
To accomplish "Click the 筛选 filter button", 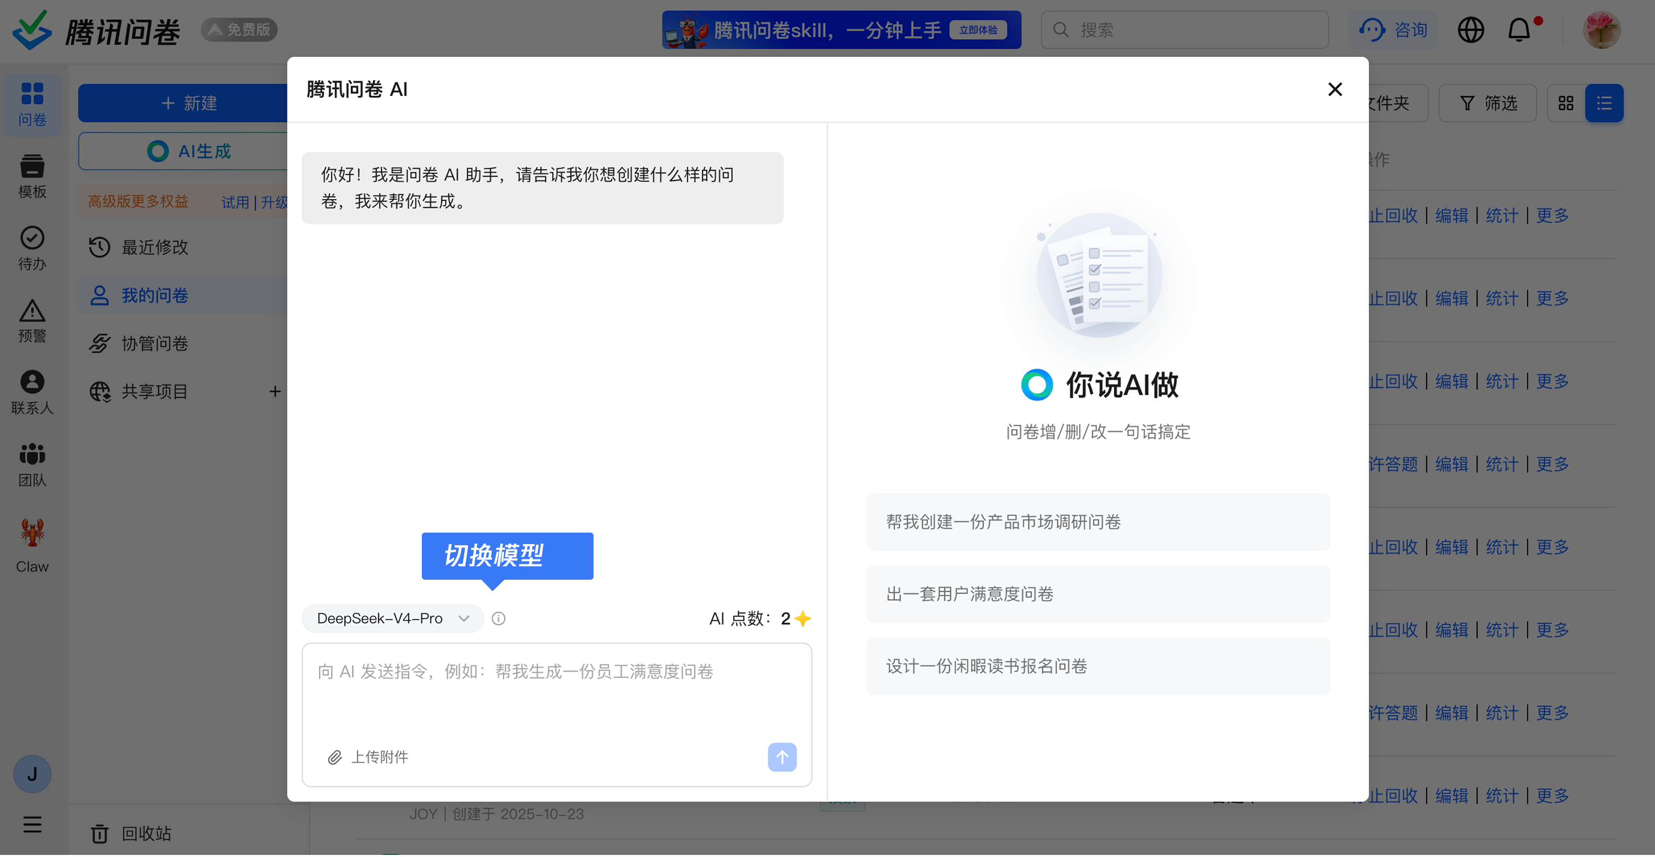I will [1488, 103].
